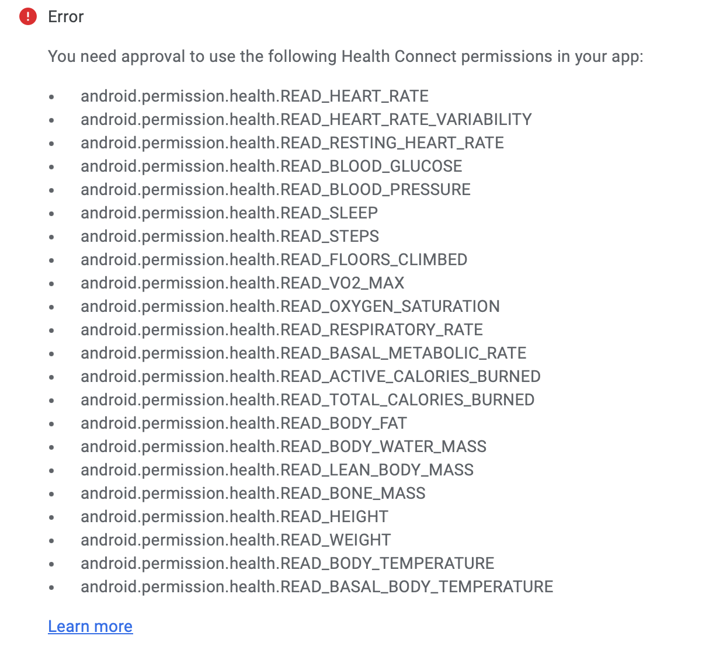Select the READ_VO2_MAX permission item
Viewport: 709px width, 660px height.
pyautogui.click(x=242, y=283)
